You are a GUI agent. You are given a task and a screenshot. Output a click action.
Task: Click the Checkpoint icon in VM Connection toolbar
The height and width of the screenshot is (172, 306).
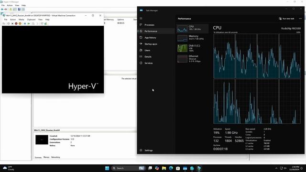tap(33, 23)
